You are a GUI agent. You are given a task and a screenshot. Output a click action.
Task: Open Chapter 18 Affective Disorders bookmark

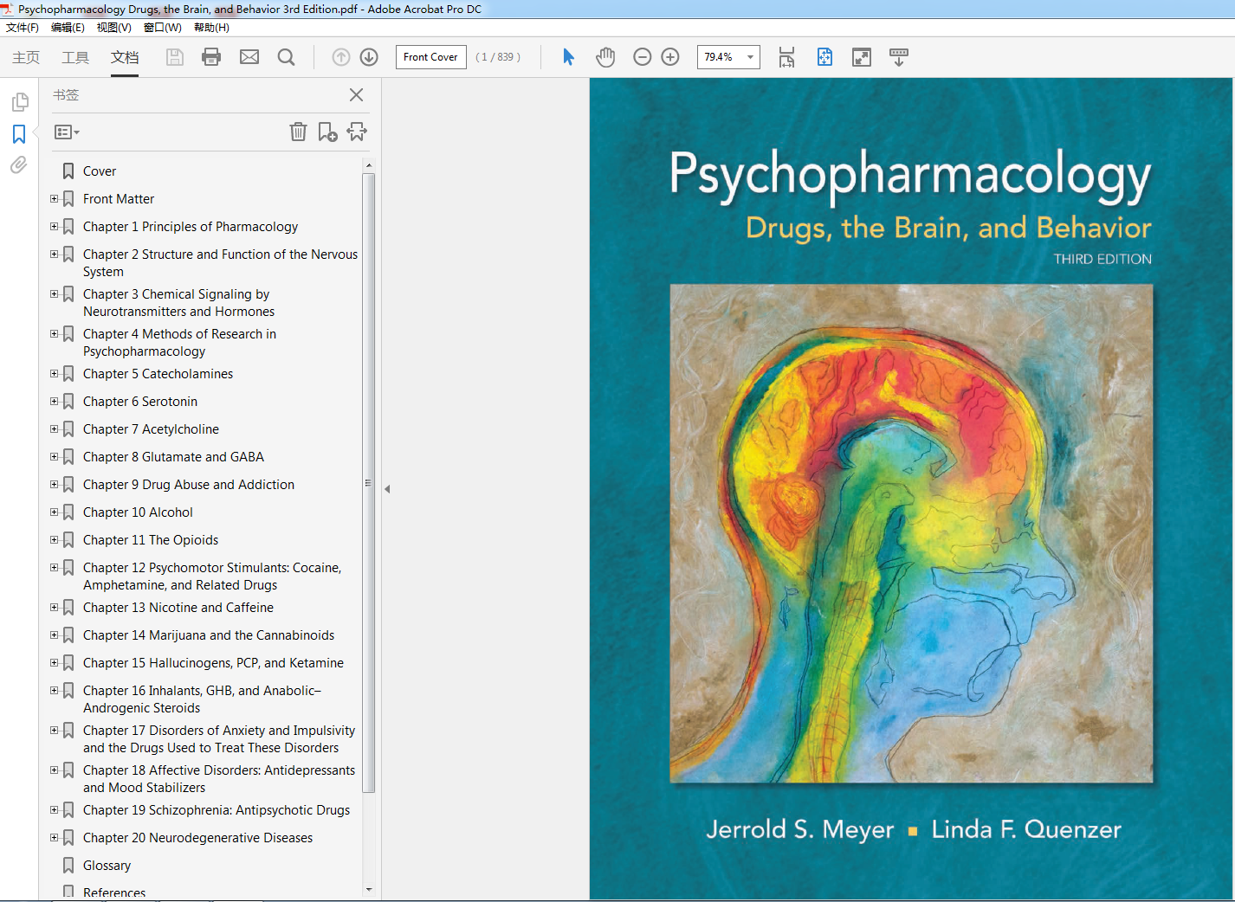[x=219, y=779]
